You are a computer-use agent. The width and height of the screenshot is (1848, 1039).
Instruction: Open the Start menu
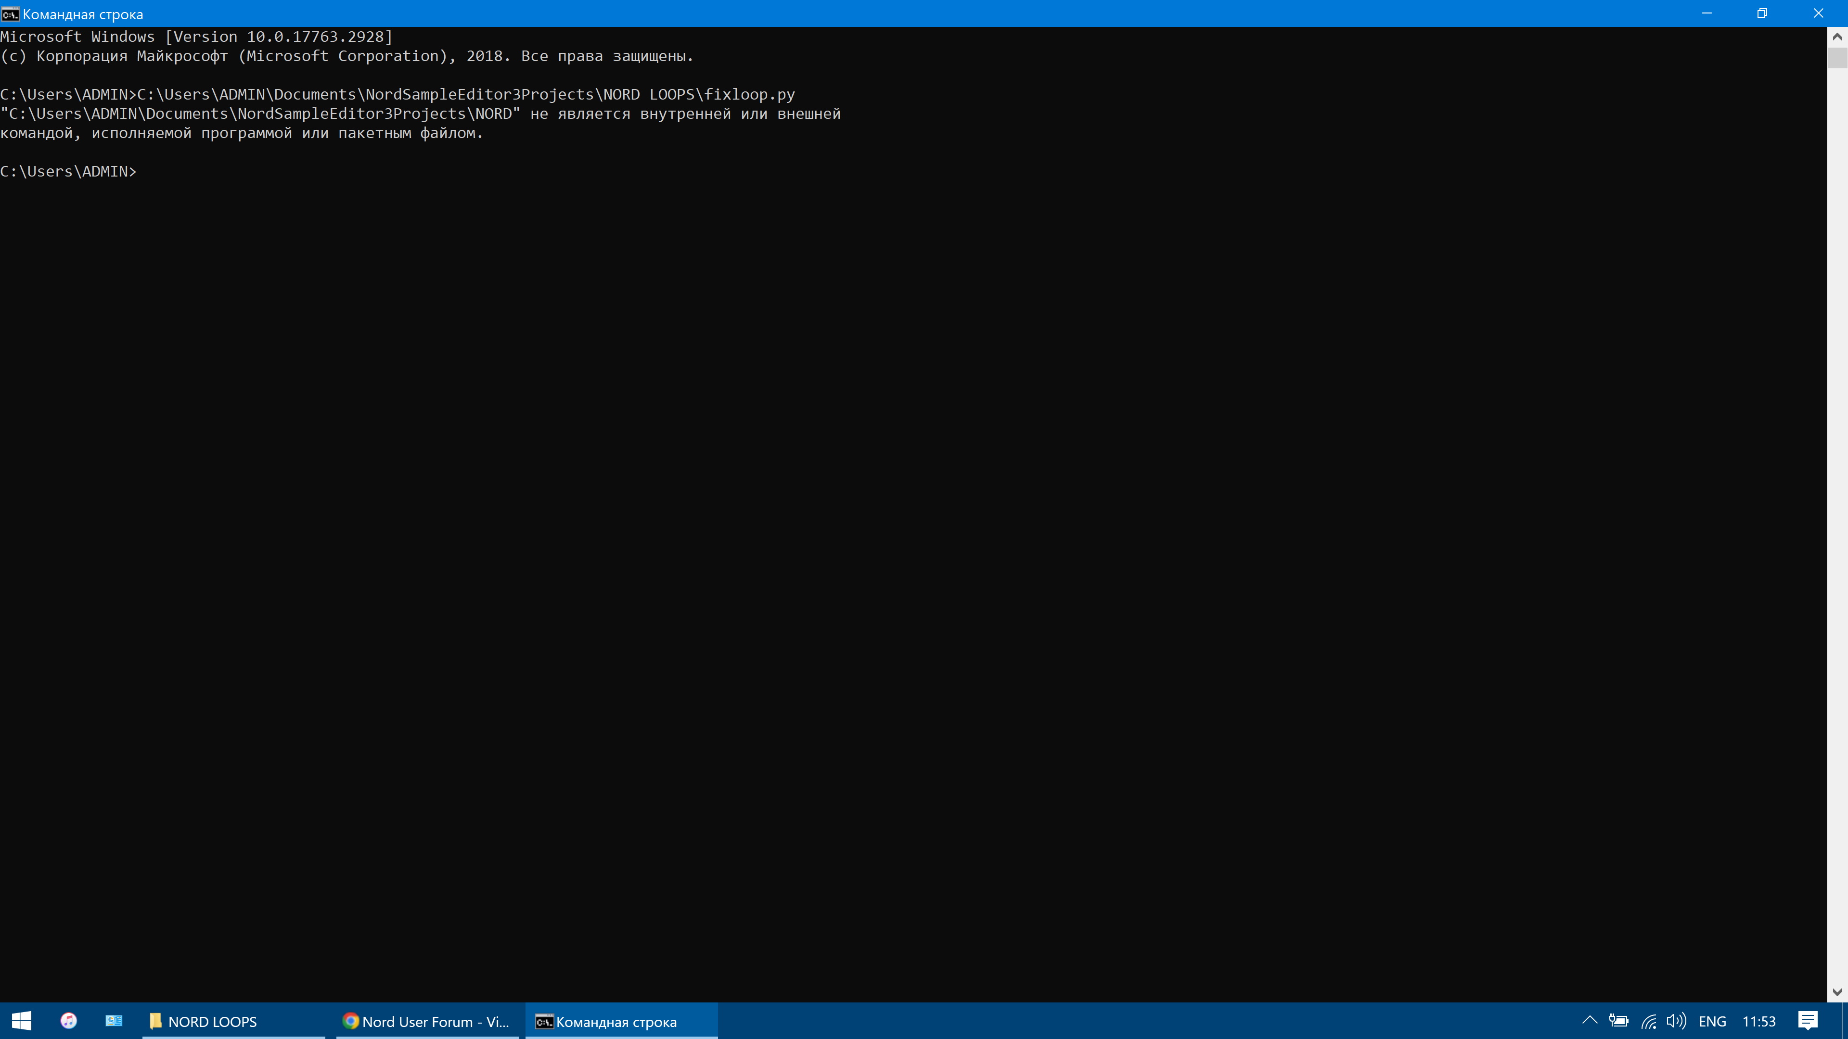[x=21, y=1020]
